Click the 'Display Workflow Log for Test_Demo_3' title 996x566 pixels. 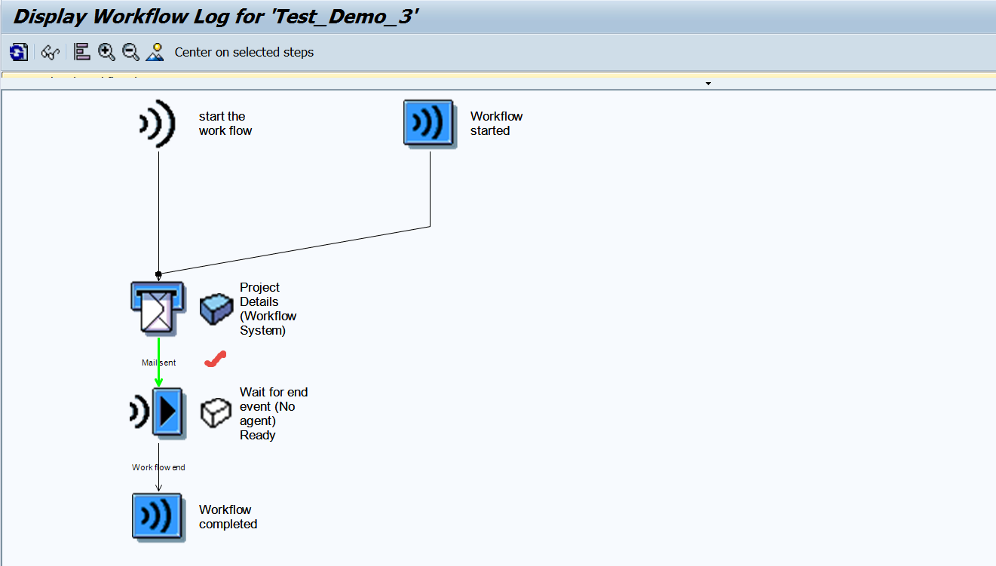pyautogui.click(x=216, y=16)
